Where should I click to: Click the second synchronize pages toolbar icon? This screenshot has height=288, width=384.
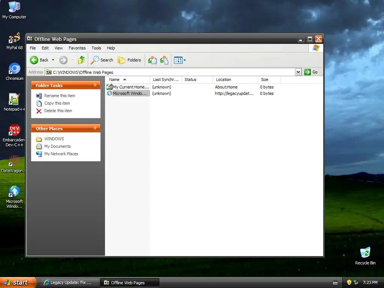click(164, 60)
